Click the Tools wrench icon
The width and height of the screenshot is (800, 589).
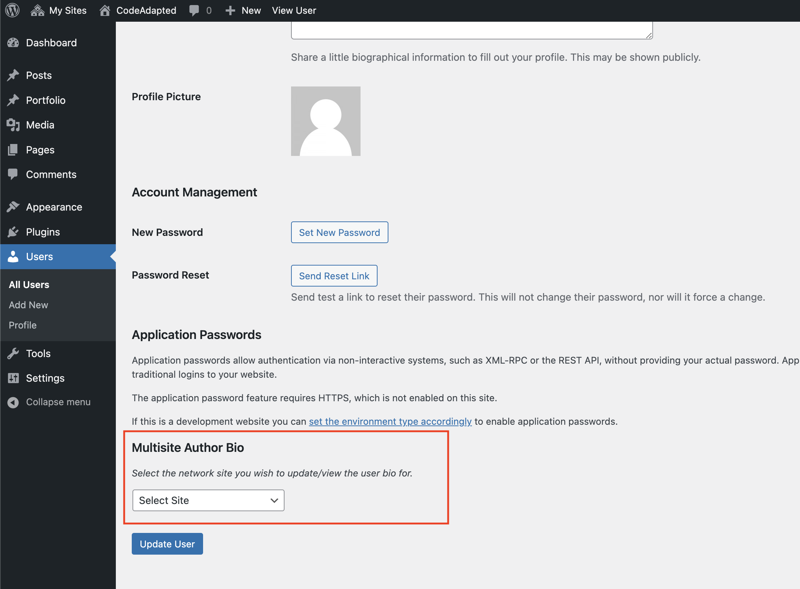pos(13,353)
